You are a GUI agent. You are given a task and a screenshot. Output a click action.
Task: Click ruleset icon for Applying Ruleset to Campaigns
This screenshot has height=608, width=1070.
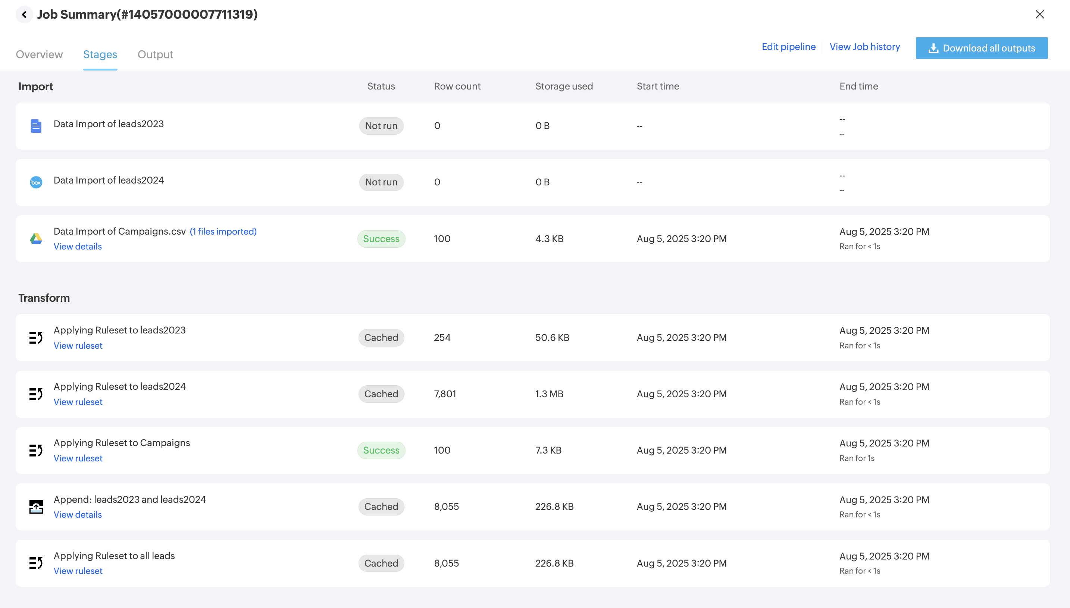point(36,450)
